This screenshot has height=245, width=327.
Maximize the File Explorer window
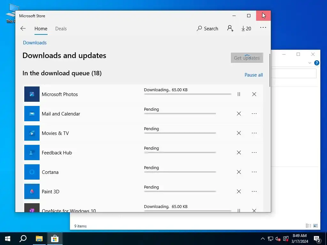coord(298,54)
